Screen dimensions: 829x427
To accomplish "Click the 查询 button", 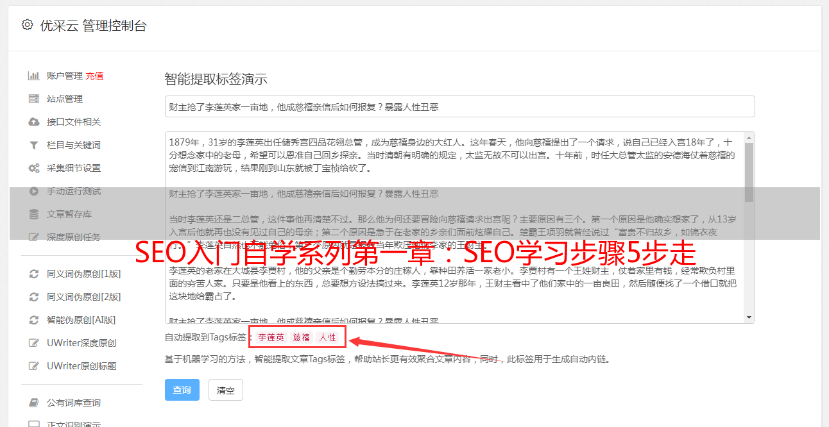I will click(182, 390).
